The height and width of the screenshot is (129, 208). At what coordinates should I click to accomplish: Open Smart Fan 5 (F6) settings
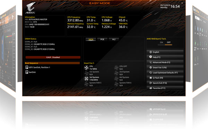165,67
